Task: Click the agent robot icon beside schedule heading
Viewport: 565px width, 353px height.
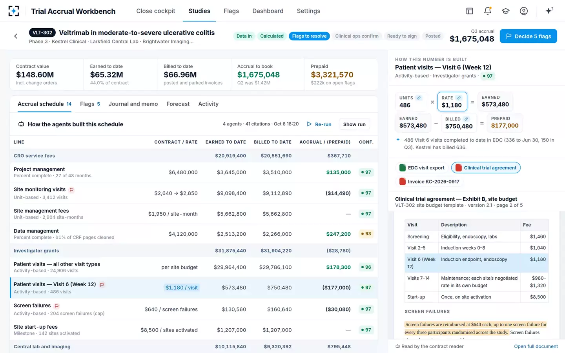Action: coord(21,124)
